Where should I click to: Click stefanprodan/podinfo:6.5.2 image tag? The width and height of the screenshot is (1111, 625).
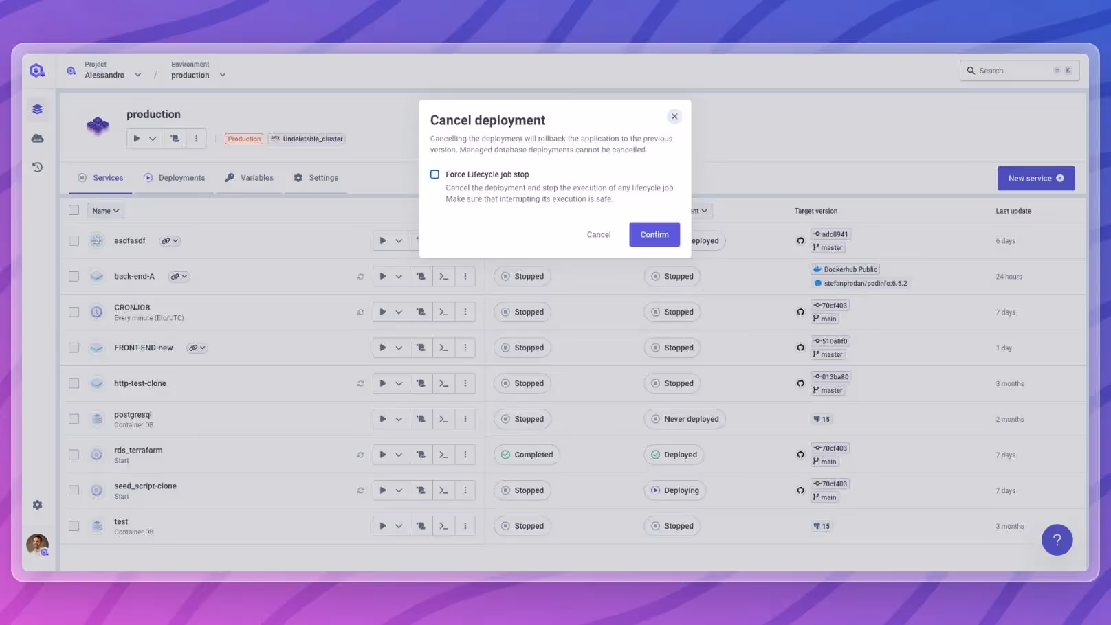860,283
